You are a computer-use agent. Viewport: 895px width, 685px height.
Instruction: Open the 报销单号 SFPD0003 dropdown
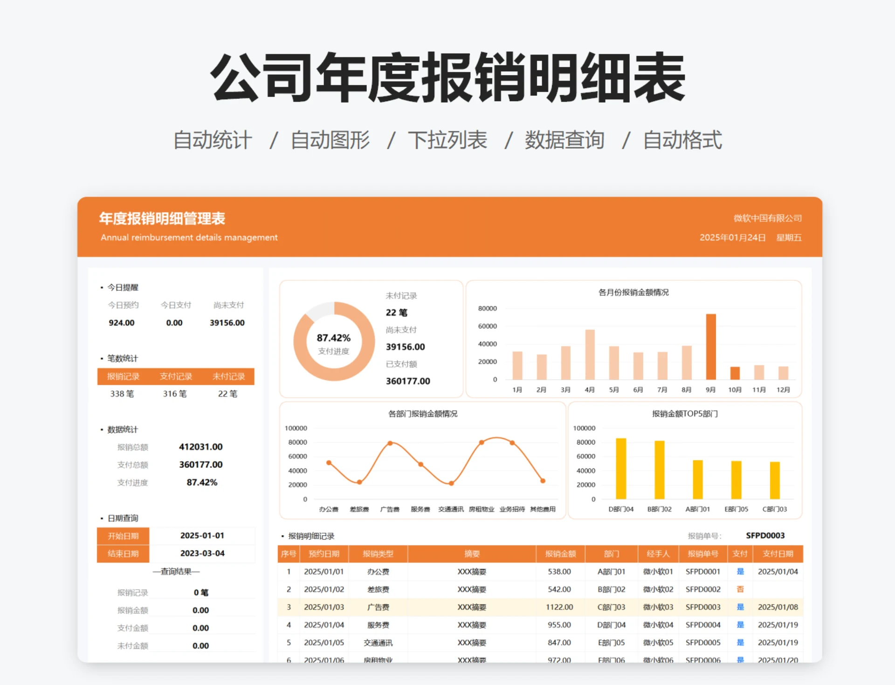point(765,536)
